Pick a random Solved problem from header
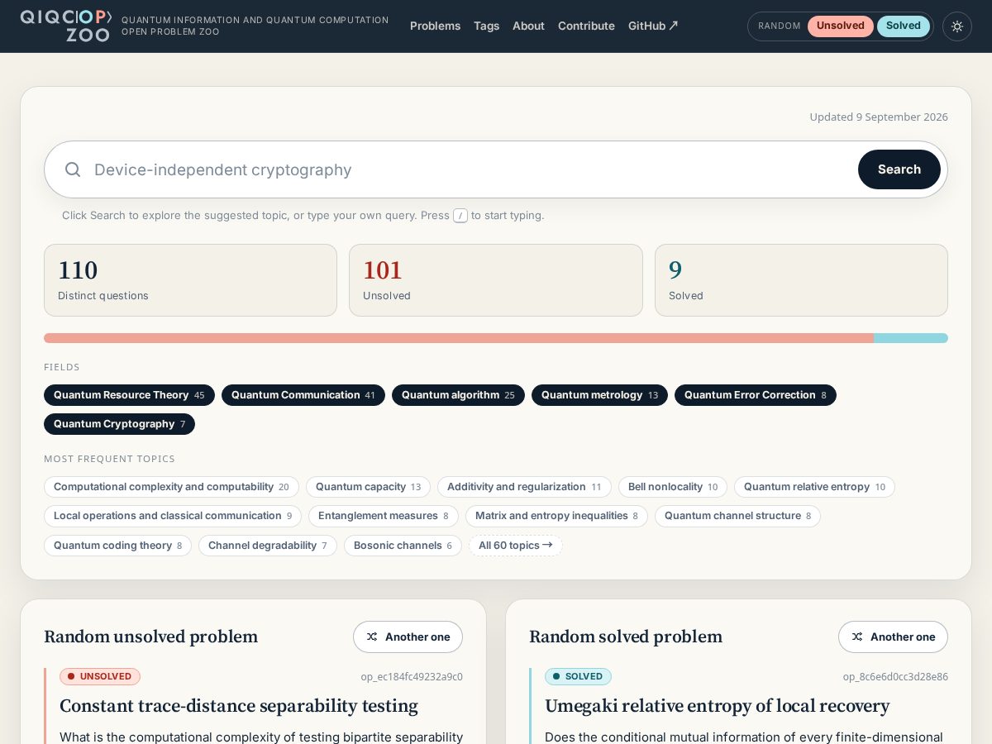The height and width of the screenshot is (744, 992). point(903,26)
